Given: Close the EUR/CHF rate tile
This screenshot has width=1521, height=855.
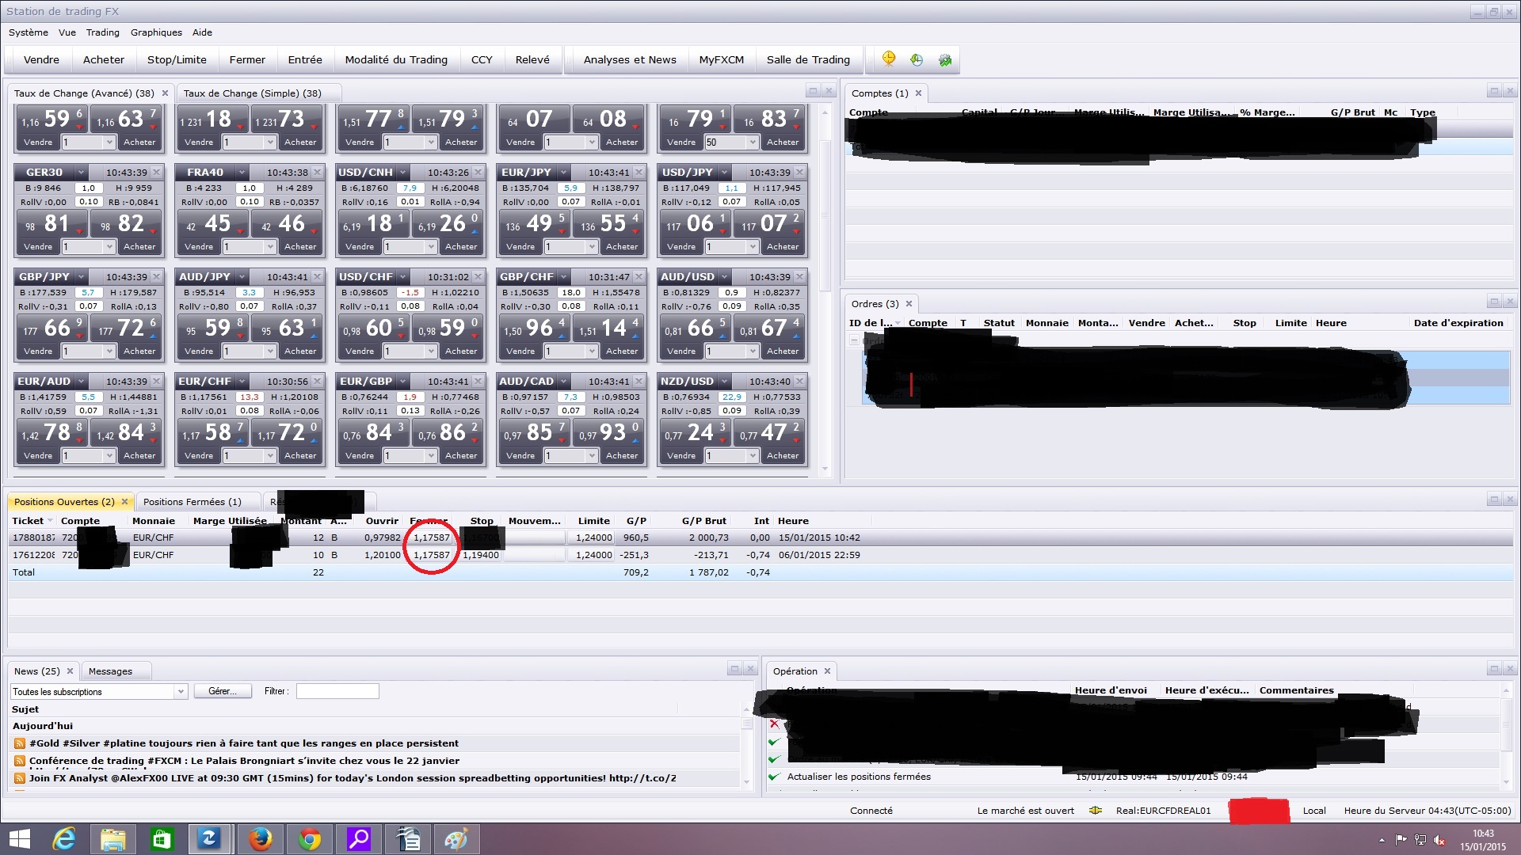Looking at the screenshot, I should pyautogui.click(x=317, y=382).
